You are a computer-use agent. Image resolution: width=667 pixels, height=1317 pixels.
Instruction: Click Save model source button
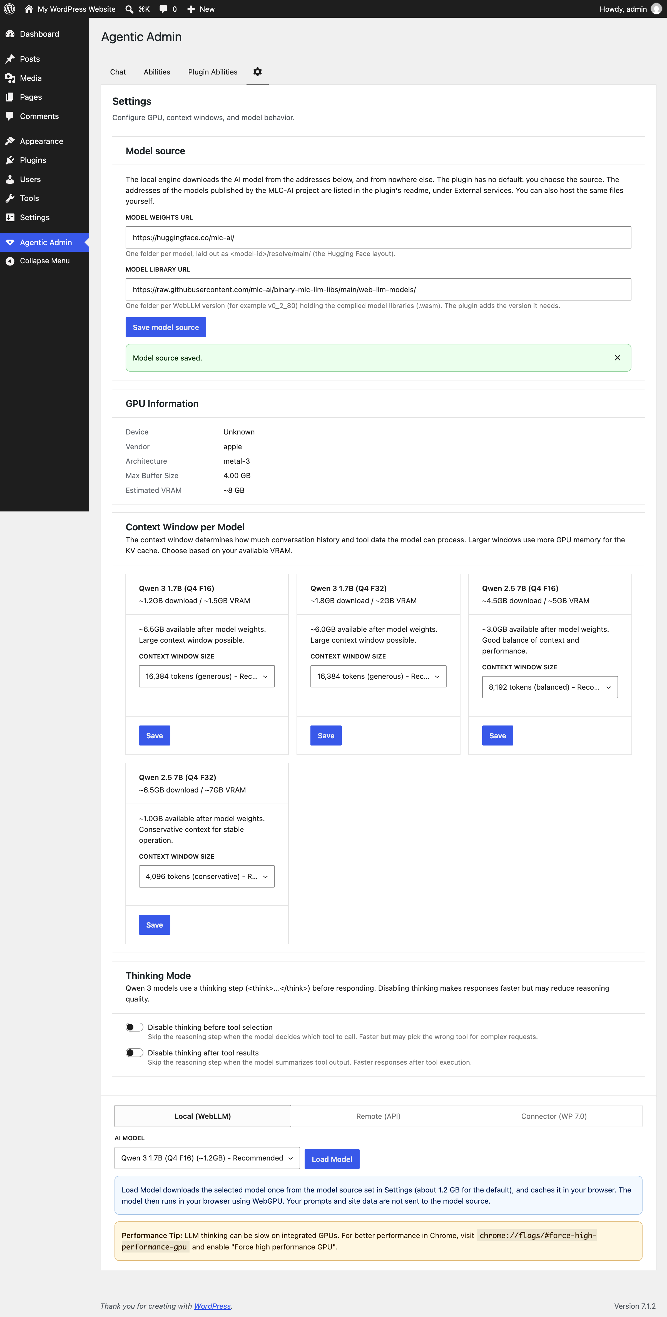[x=166, y=327]
